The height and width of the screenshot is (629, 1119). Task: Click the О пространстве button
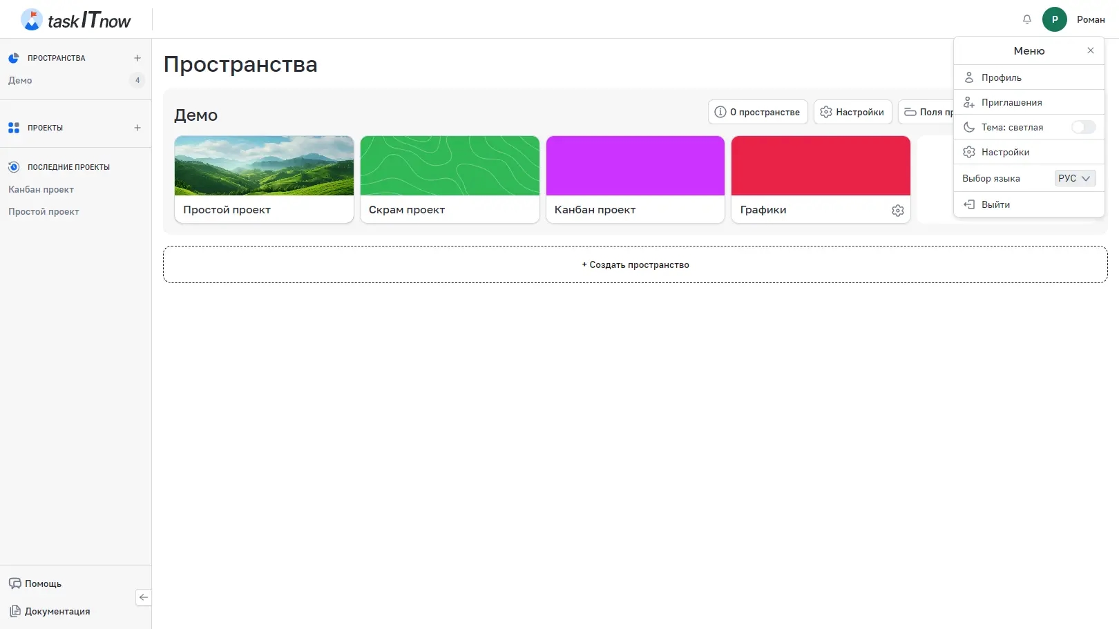[x=757, y=112]
